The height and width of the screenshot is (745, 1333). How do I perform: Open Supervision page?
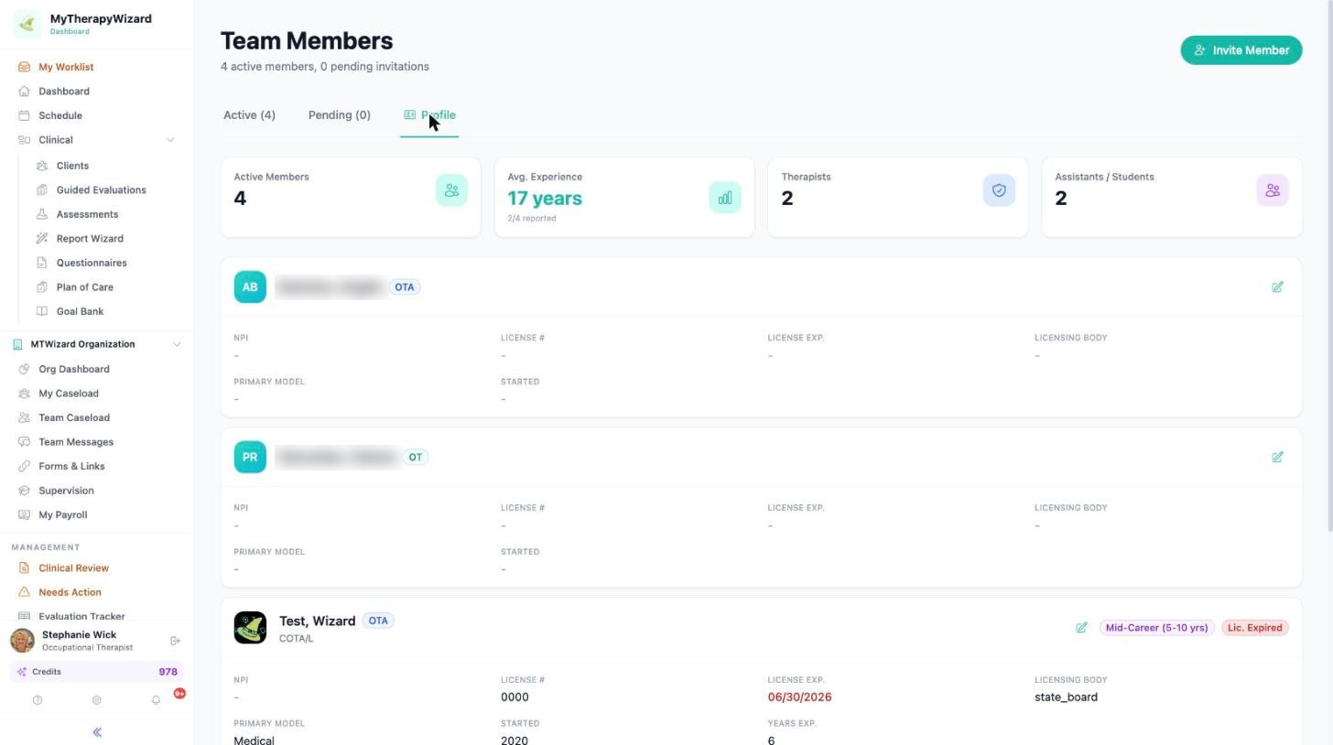coord(66,491)
